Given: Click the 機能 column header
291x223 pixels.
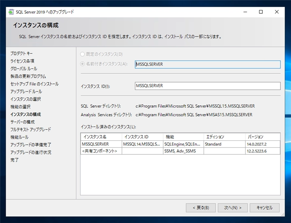Looking at the screenshot, I should click(x=183, y=137).
